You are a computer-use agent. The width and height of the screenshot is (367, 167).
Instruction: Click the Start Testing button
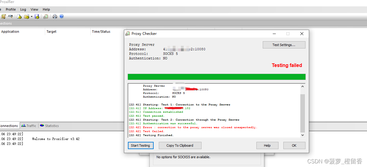coord(141,145)
